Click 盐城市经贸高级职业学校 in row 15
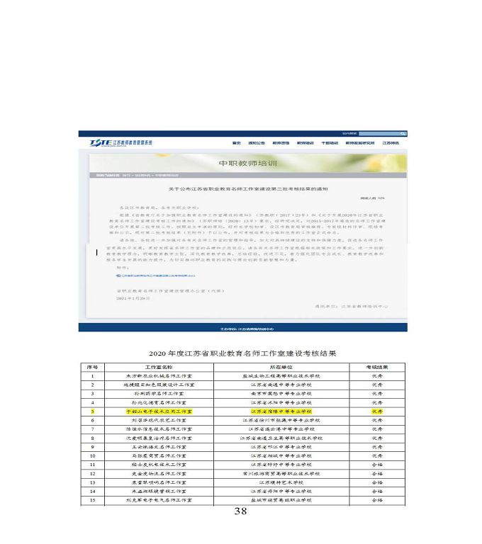This screenshot has width=482, height=544. 281,500
